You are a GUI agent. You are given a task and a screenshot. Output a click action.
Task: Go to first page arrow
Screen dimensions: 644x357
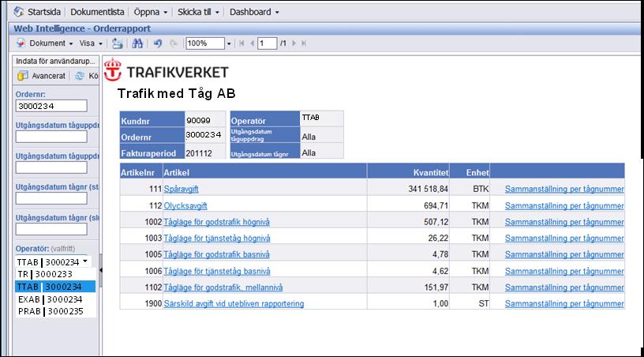241,43
